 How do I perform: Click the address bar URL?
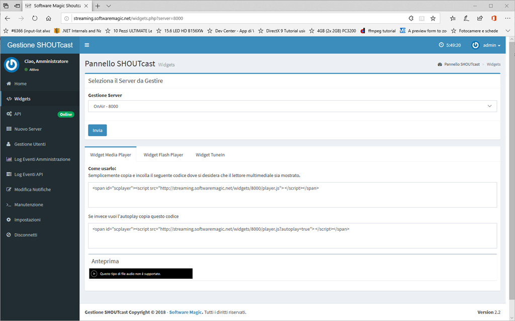(x=128, y=19)
